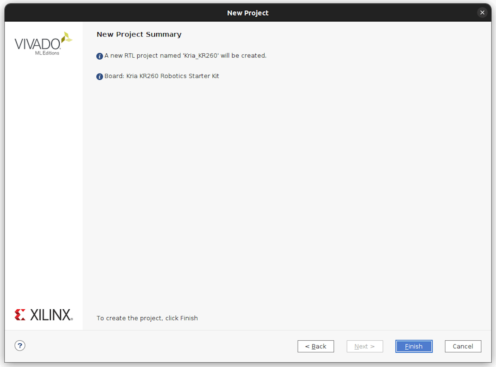The width and height of the screenshot is (496, 367).
Task: Click the New Project title bar text
Action: pos(248,13)
